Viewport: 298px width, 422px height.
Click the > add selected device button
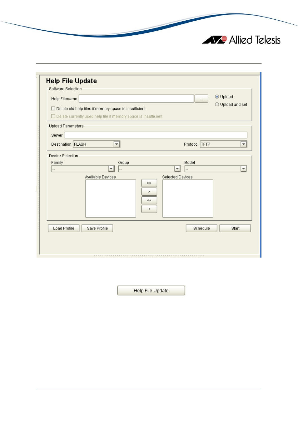point(149,192)
